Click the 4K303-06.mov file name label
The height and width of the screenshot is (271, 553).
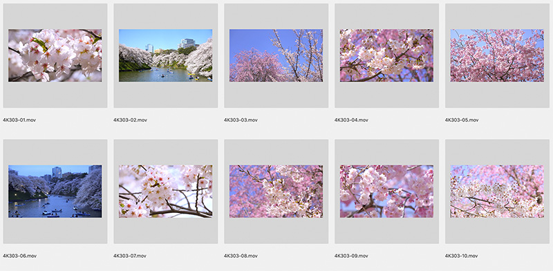[20, 256]
